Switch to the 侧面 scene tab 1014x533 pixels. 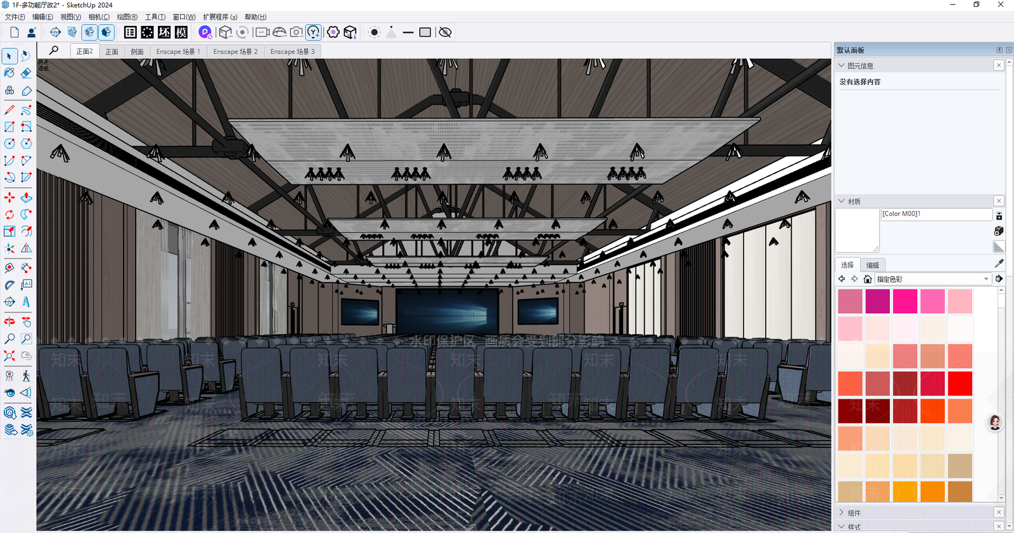click(137, 51)
